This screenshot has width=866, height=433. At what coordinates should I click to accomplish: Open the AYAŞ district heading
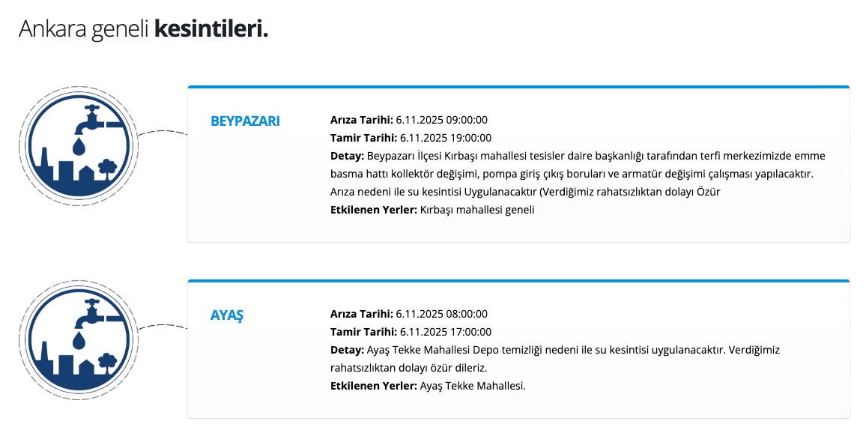point(227,315)
